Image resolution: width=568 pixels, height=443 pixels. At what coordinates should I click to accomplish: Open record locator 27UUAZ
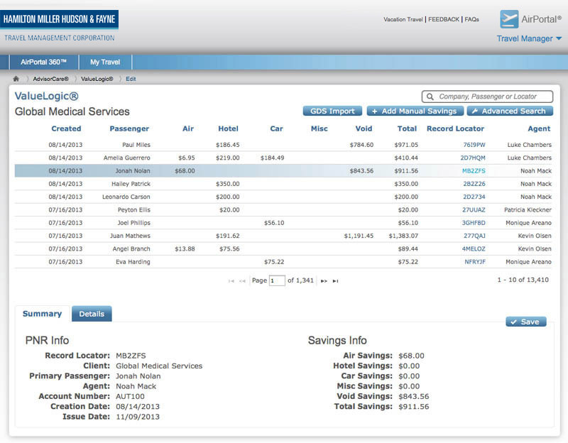tap(474, 210)
